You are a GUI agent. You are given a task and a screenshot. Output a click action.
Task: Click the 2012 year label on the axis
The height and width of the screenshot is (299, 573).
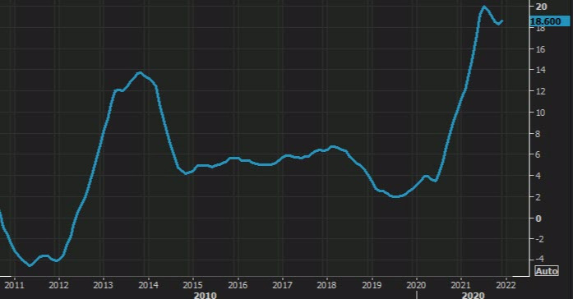coord(58,285)
